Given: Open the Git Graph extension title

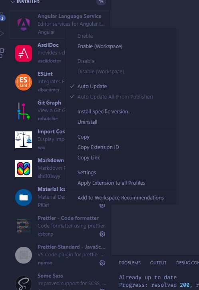Looking at the screenshot, I should (49, 103).
